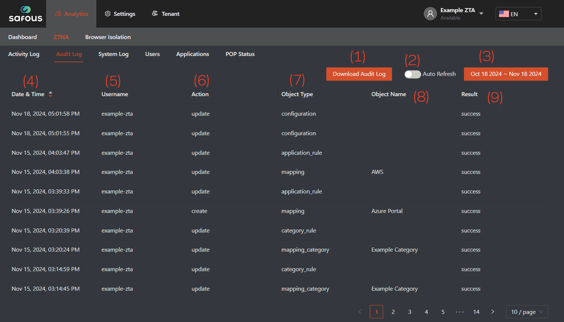Image resolution: width=564 pixels, height=322 pixels.
Task: Click the user avatar icon
Action: [x=430, y=14]
